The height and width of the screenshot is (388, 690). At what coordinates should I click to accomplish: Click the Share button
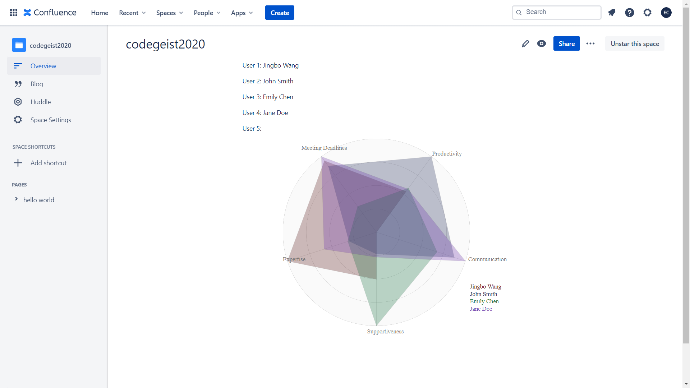click(566, 44)
